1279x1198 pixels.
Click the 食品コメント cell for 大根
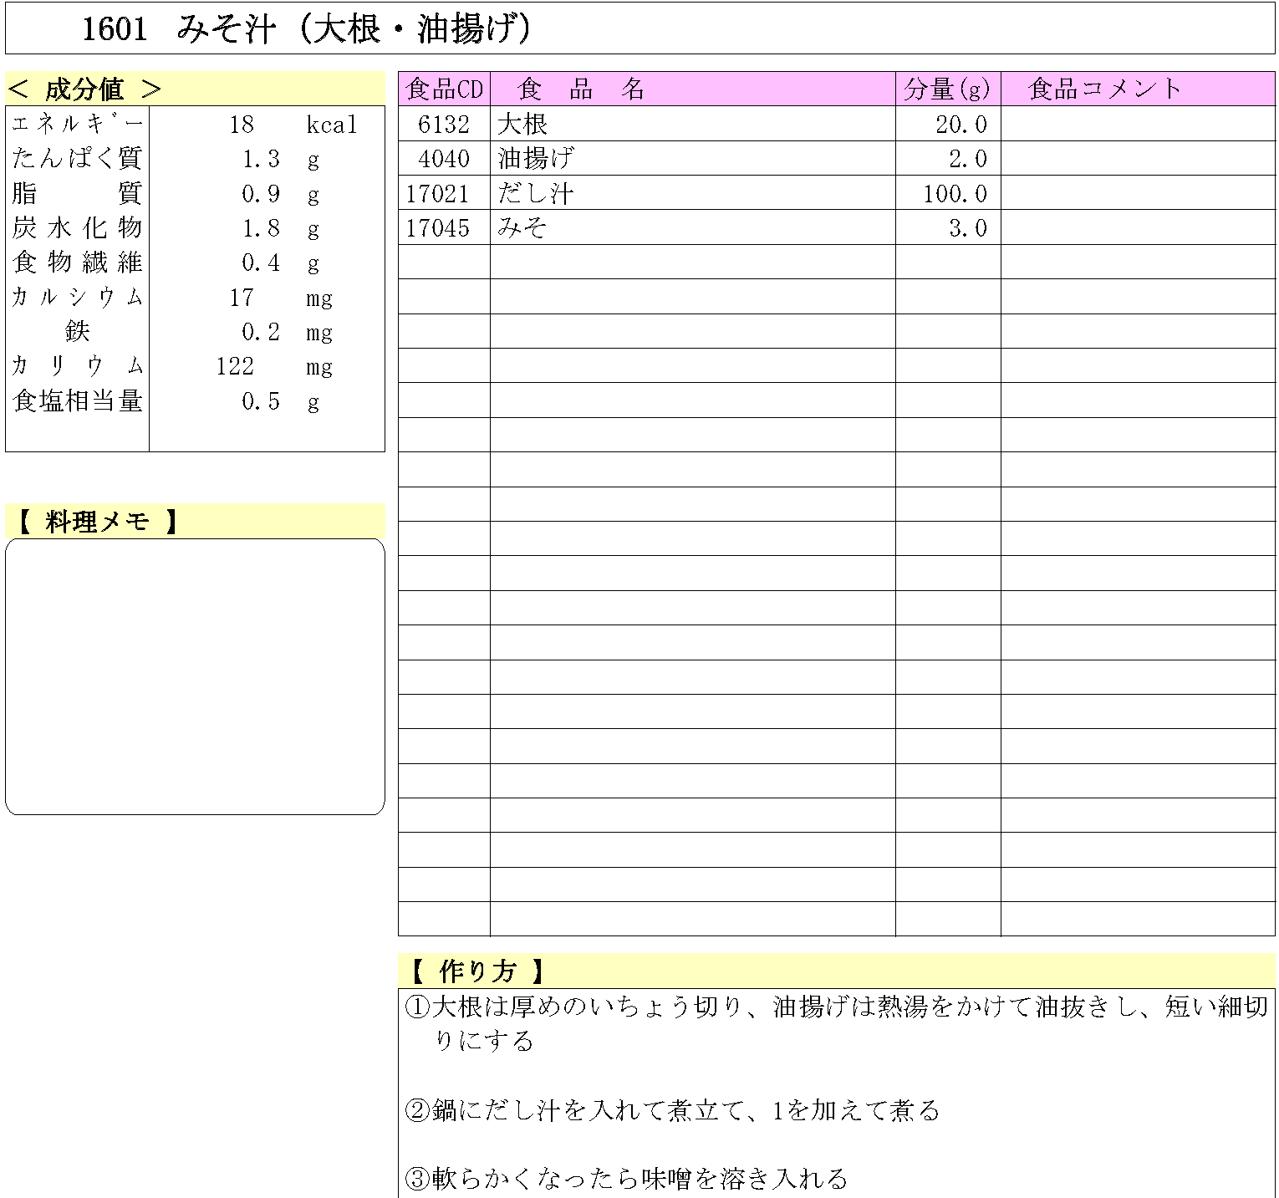click(x=1137, y=125)
